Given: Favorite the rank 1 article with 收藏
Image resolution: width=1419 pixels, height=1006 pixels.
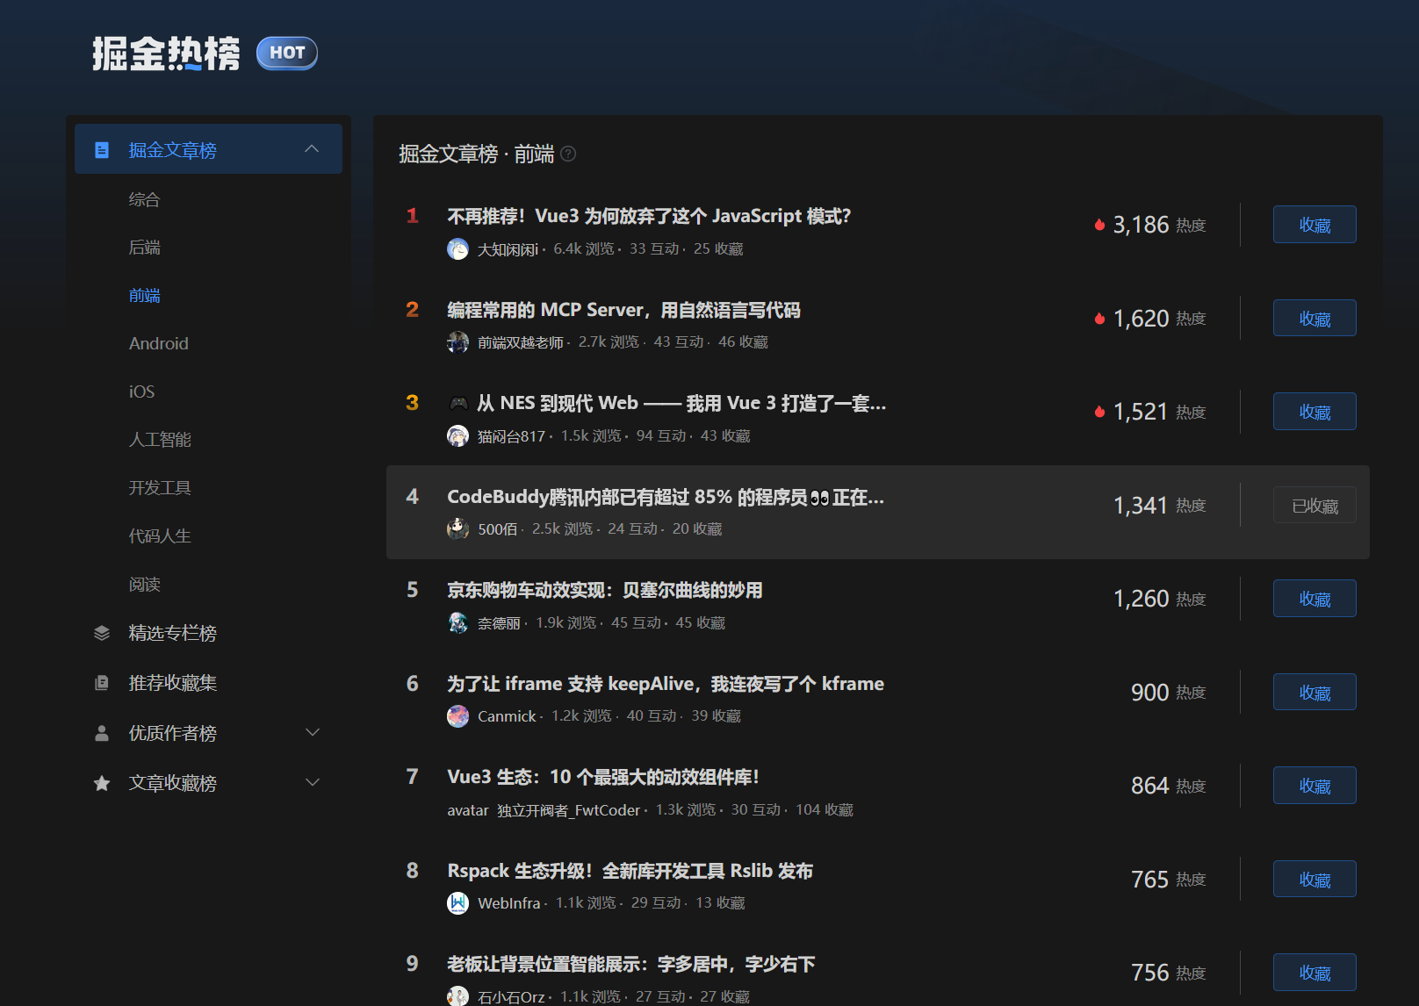Looking at the screenshot, I should [1315, 224].
